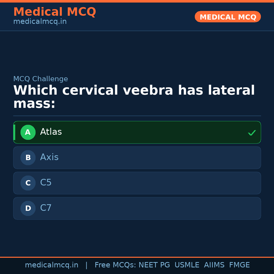Click the MCQ Challenge label
Screen dimensions: 274x274
[41, 79]
